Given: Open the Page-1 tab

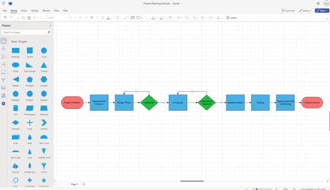Looking at the screenshot, I should click(74, 184).
